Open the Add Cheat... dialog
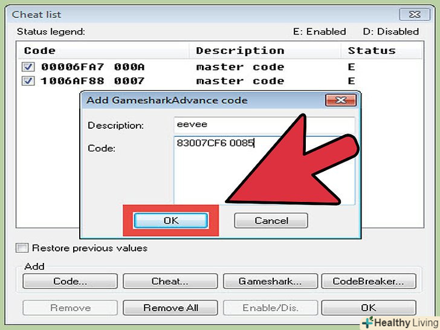 coord(170,281)
